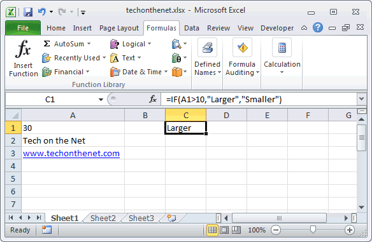Expand the Calculation dropdown arrow
The height and width of the screenshot is (242, 372).
[x=282, y=72]
